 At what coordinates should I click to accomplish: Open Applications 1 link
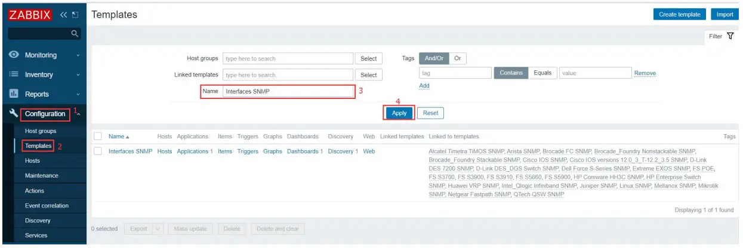(195, 151)
